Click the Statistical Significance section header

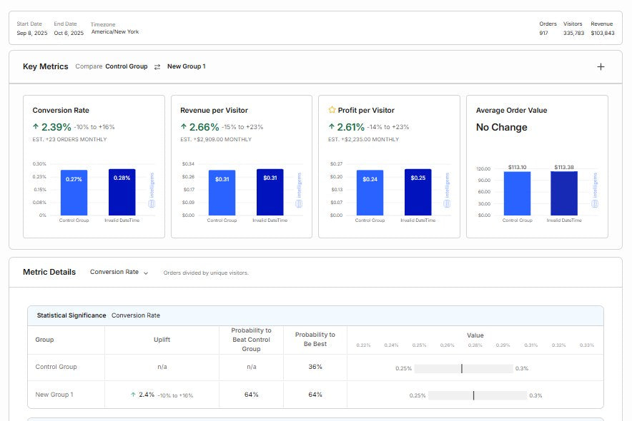pos(315,315)
